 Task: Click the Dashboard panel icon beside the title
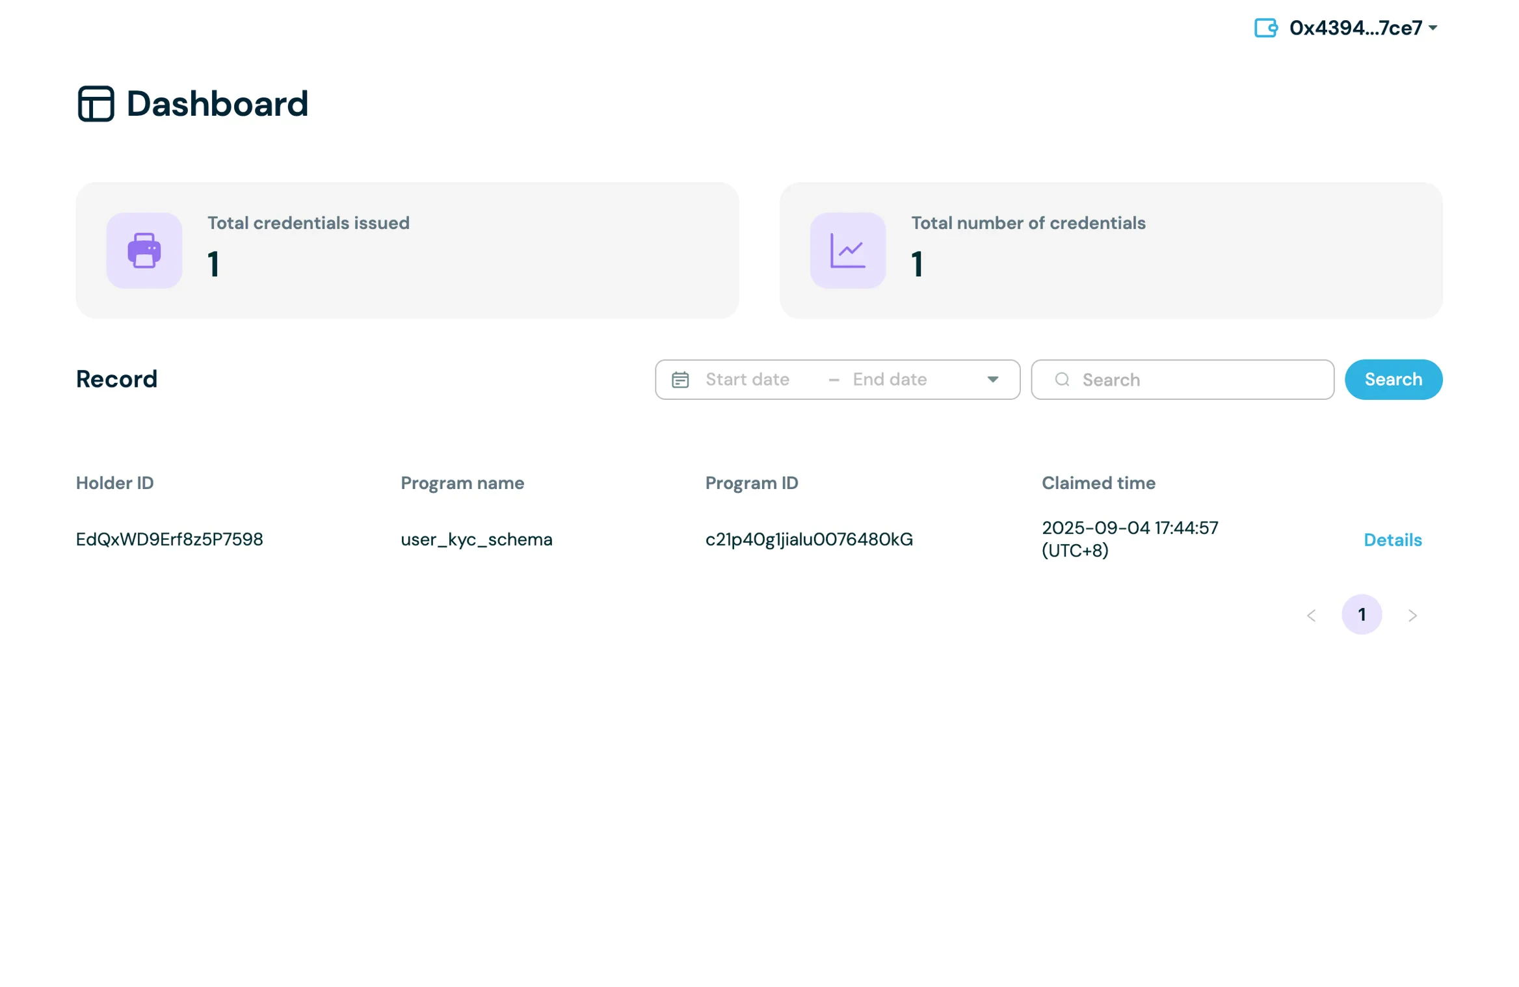tap(96, 103)
